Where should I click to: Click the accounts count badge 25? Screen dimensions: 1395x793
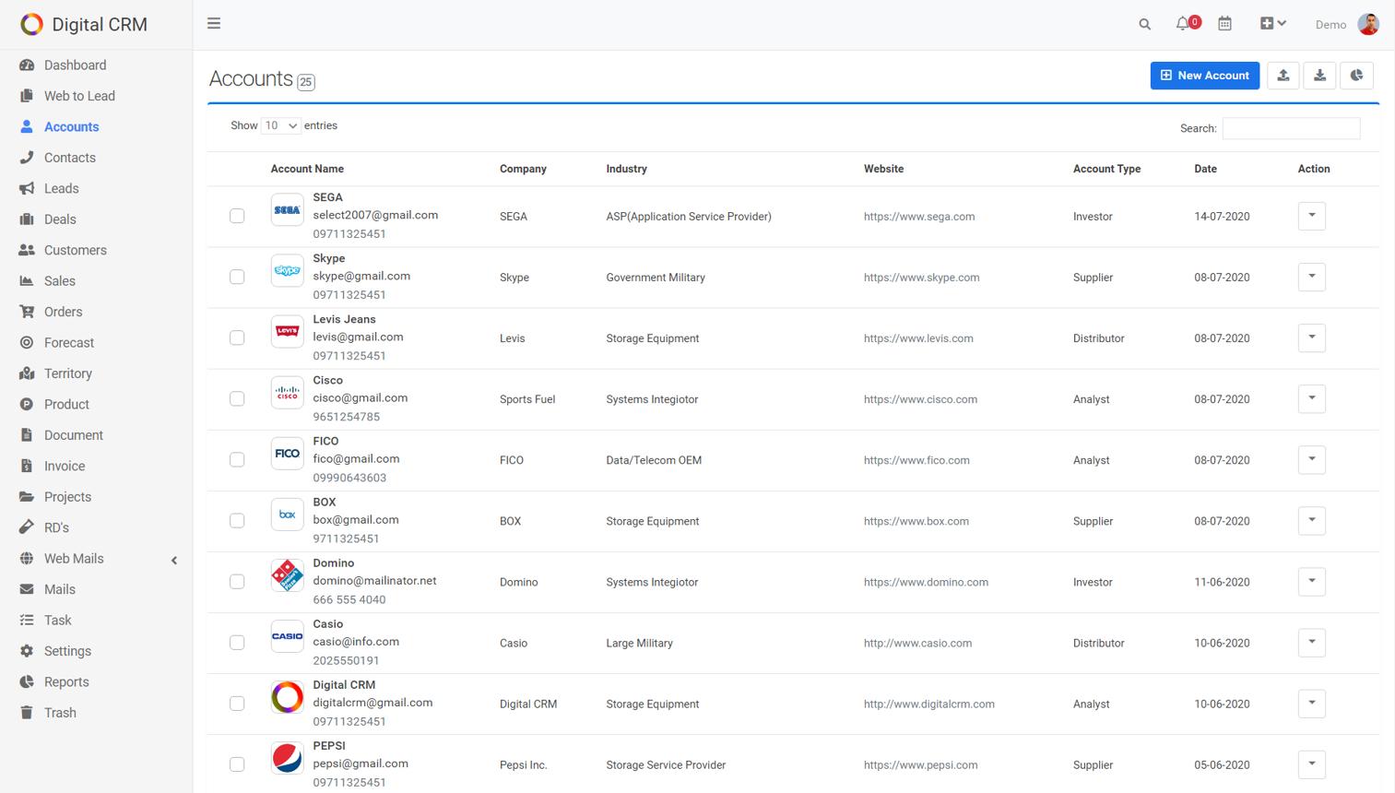306,82
